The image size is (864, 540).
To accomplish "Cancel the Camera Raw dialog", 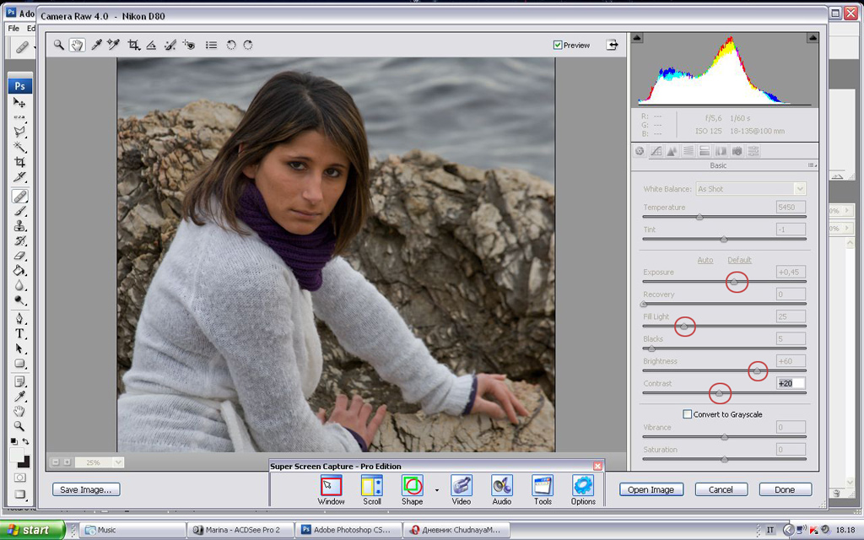I will 721,489.
